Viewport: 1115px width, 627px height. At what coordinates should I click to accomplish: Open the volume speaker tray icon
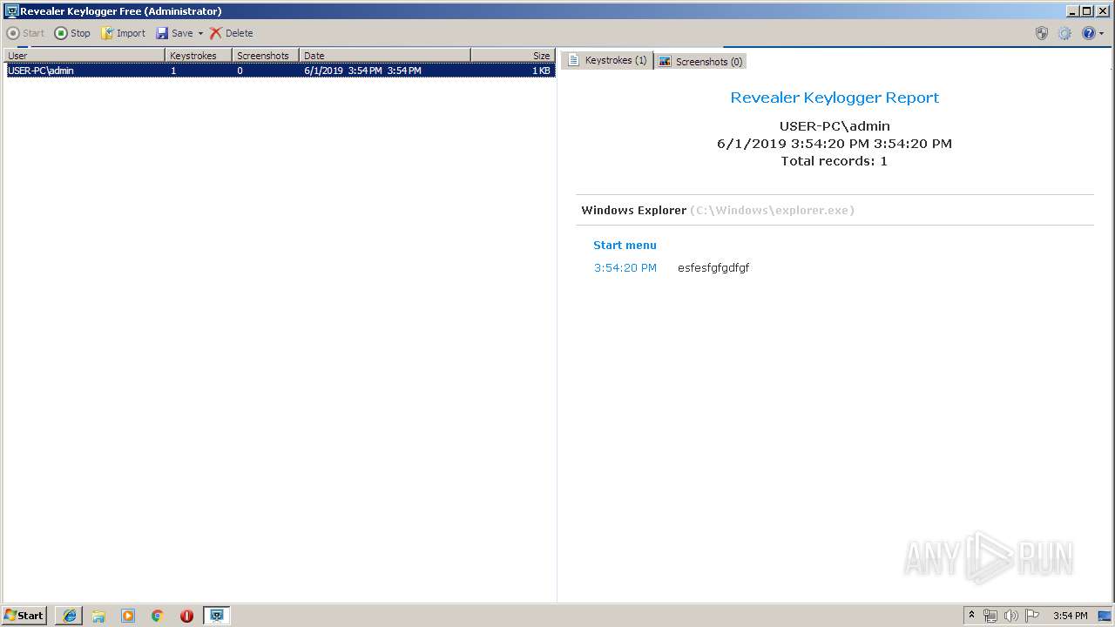pyautogui.click(x=1011, y=615)
